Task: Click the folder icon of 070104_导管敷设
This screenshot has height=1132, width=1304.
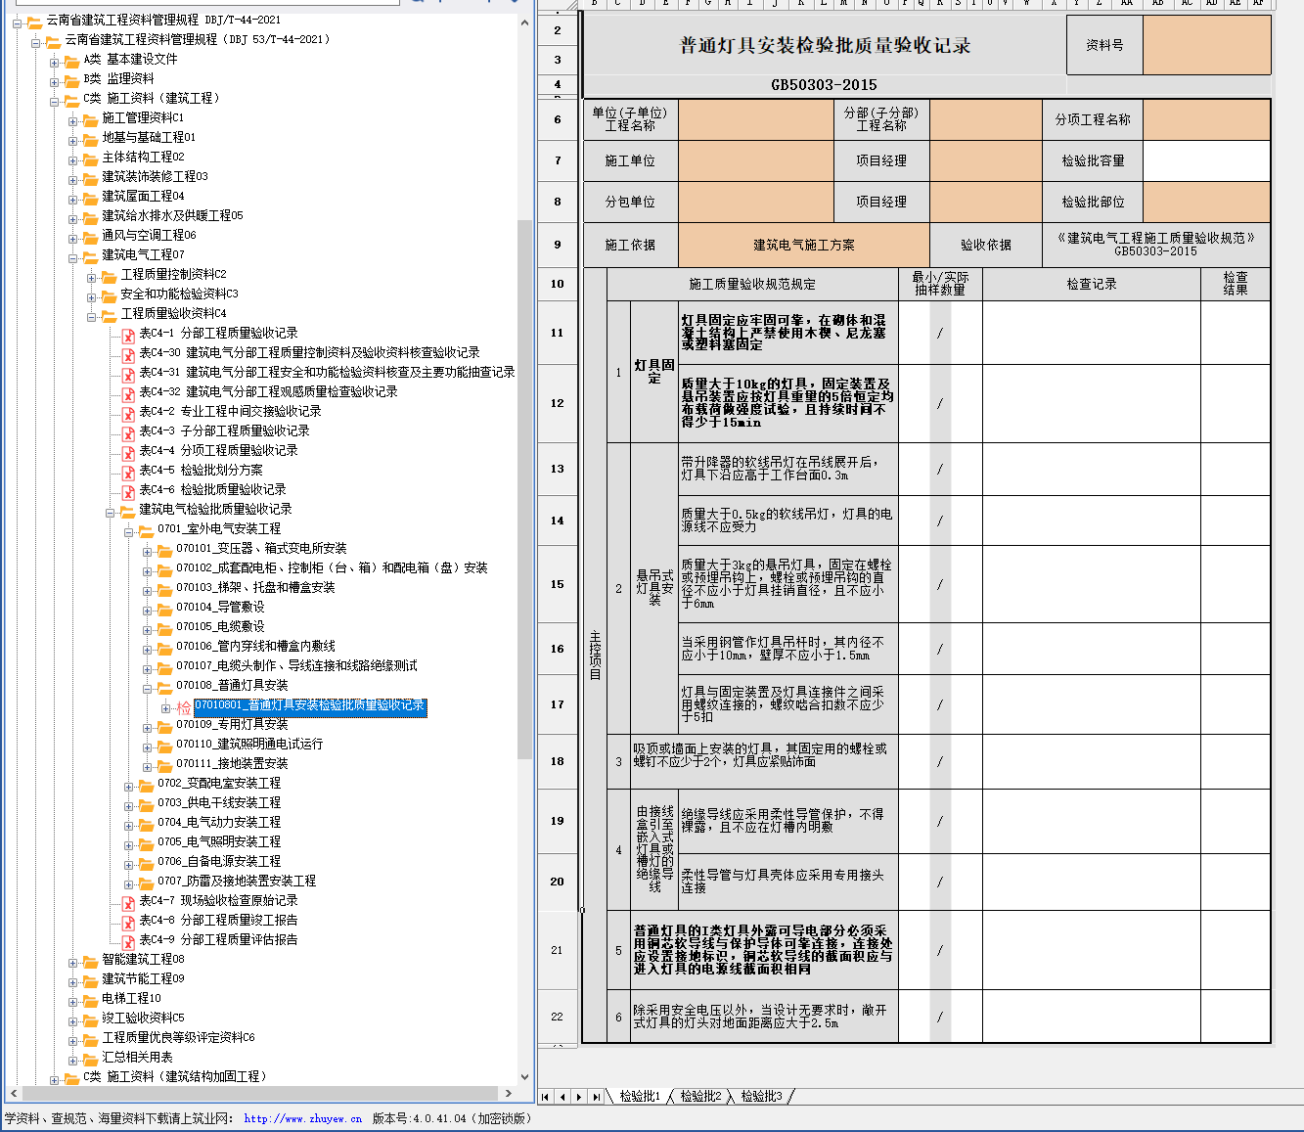Action: (x=164, y=609)
